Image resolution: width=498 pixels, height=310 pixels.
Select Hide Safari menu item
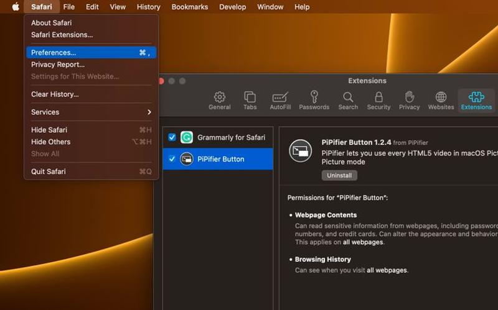(x=91, y=130)
